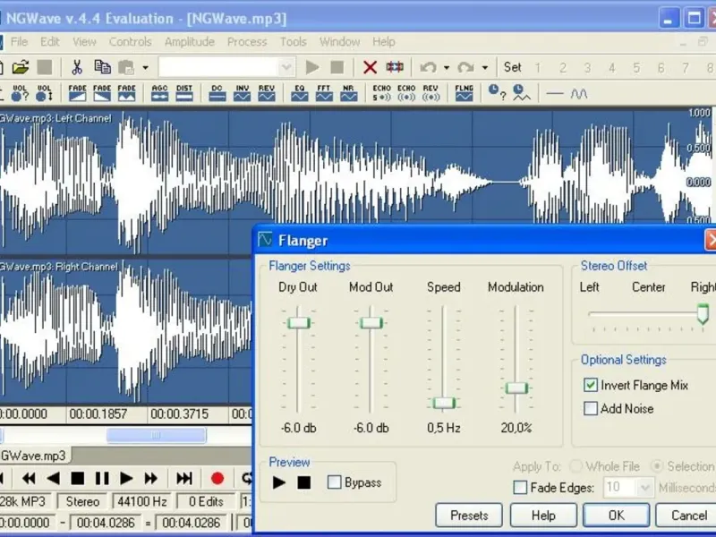
Task: Click the AGC gain control icon
Action: 159,92
